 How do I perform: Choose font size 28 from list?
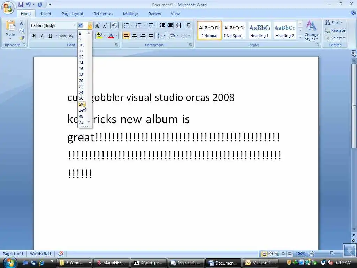82,104
